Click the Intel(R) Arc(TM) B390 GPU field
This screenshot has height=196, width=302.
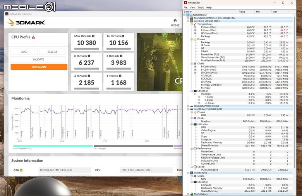(65, 170)
